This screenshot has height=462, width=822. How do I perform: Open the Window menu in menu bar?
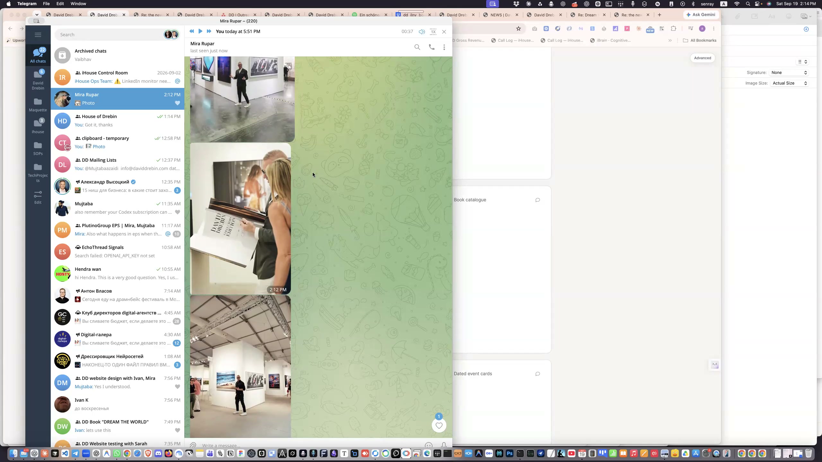tap(78, 4)
